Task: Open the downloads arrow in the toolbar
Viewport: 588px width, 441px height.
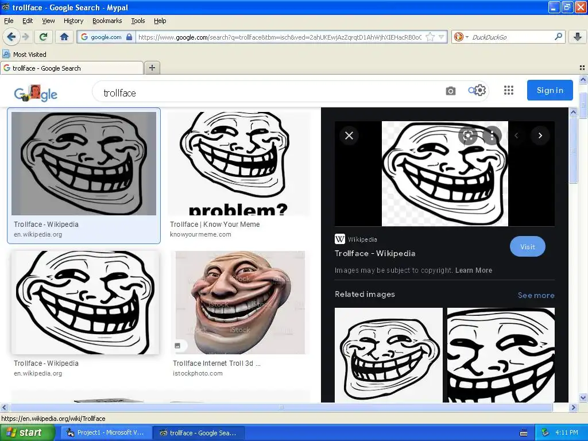Action: [578, 37]
